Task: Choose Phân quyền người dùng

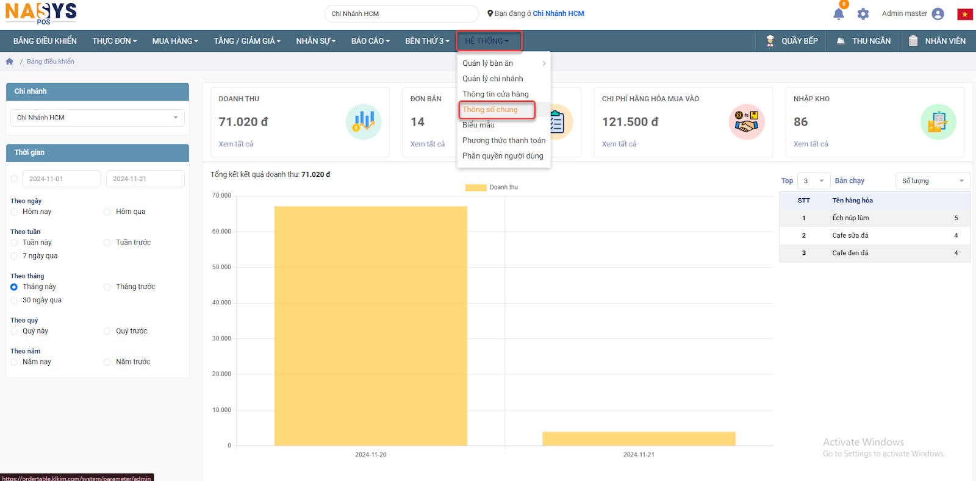Action: coord(504,156)
